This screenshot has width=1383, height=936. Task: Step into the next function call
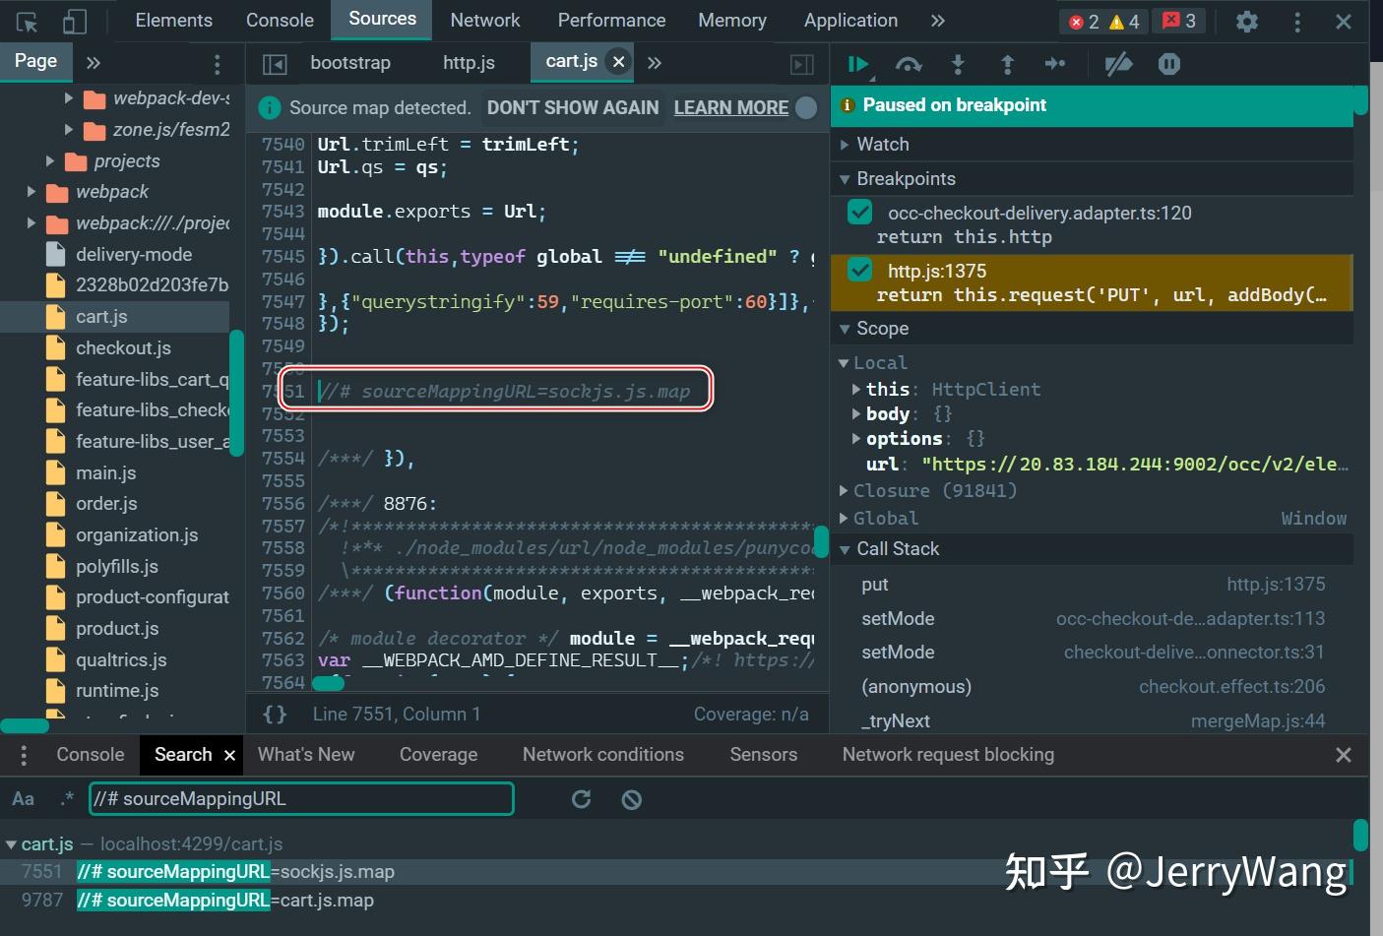coord(958,64)
